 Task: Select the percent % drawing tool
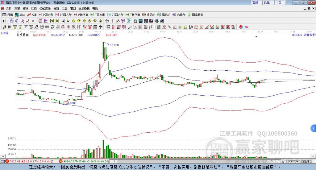[x=169, y=27]
